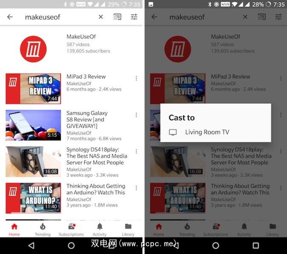Tap the Library tab in the right screen
This screenshot has height=254, width=287.
[x=273, y=230]
